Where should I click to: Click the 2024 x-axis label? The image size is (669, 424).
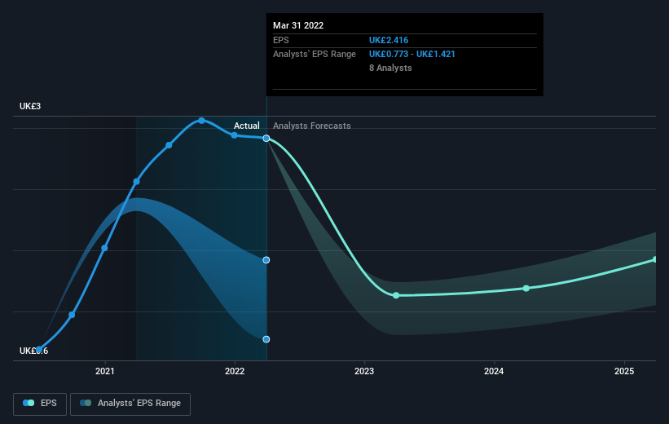pyautogui.click(x=494, y=372)
